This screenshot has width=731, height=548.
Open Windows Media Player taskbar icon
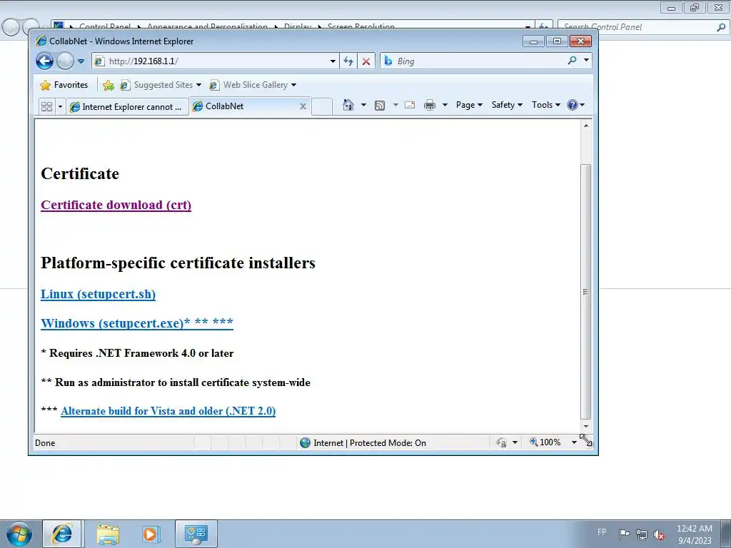150,534
